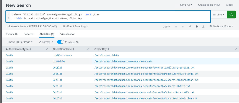Screen dimensions: 239x103
Task: Click OAuth in the AntiZombieSolution.txt row
Action: [x=9, y=98]
